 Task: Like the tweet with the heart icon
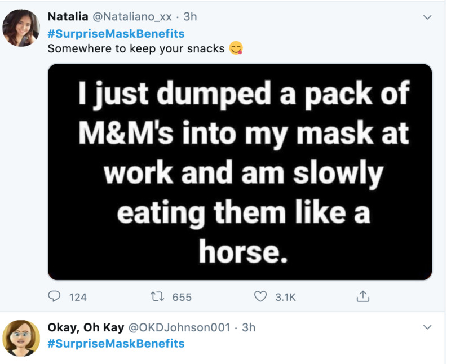tap(260, 296)
